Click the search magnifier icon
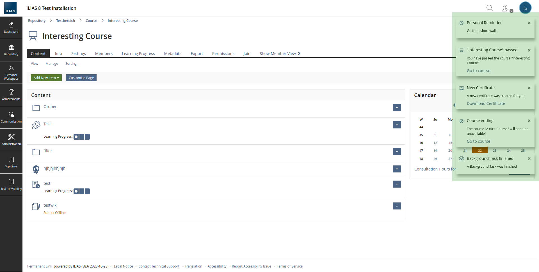 [490, 8]
